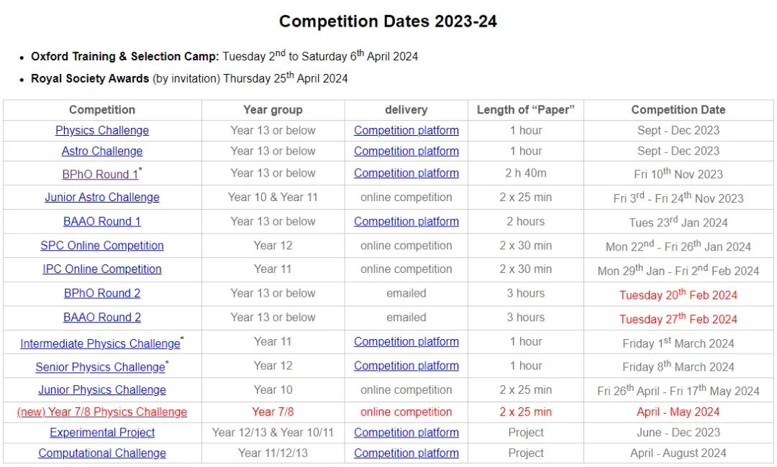The height and width of the screenshot is (467, 777).
Task: Open the new Year 7/8 Physics Challenge link
Action: (102, 412)
